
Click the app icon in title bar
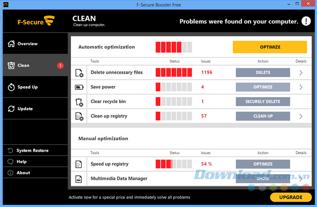[x=5, y=4]
